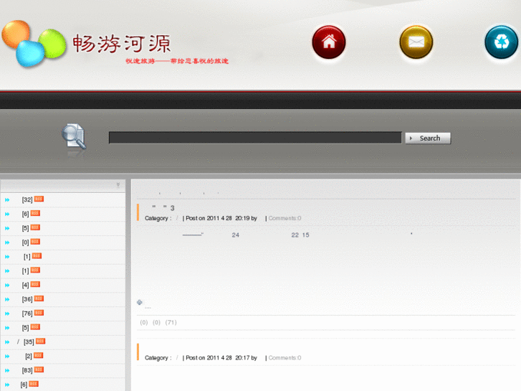Click the 'Post on 2011 4 28 20:19 by' text
Viewport: 521px width, 391px height.
pyautogui.click(x=221, y=218)
